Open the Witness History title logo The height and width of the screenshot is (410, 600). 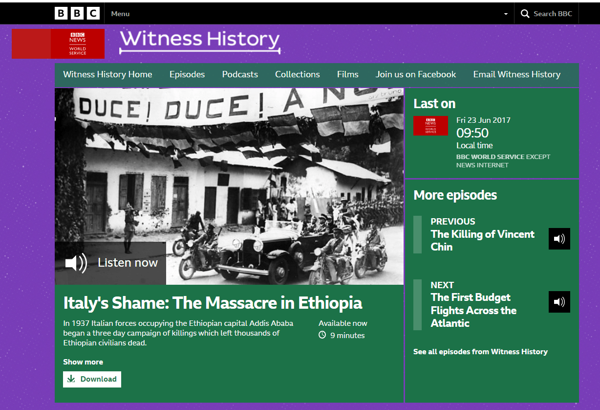point(200,42)
